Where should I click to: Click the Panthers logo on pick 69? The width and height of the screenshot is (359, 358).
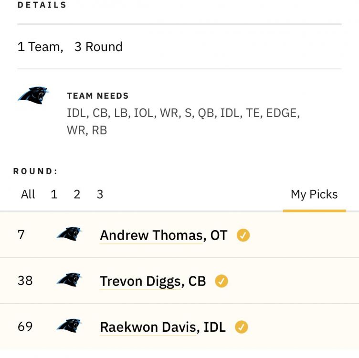point(69,326)
